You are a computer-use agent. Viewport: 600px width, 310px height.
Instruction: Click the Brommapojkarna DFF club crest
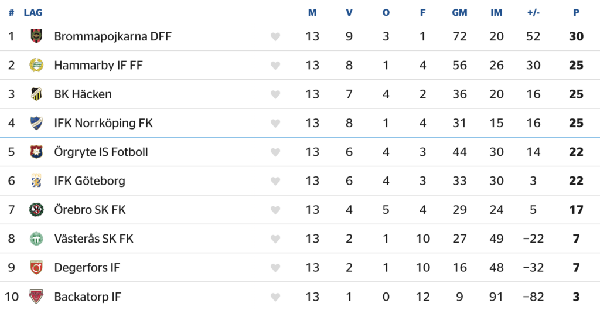point(36,36)
